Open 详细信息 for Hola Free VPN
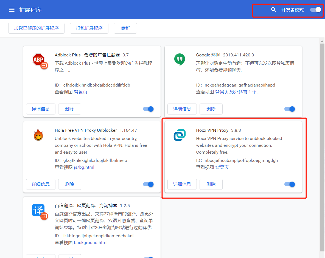325x258 pixels. point(41,184)
